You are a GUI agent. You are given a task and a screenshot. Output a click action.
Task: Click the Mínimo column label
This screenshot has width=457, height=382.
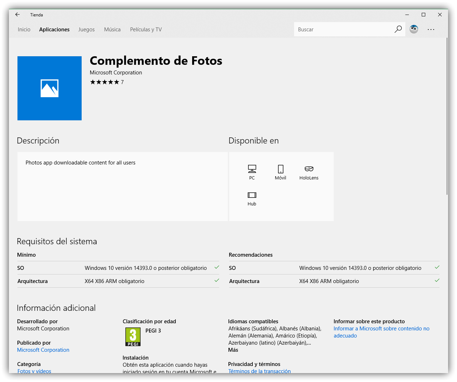click(x=26, y=255)
